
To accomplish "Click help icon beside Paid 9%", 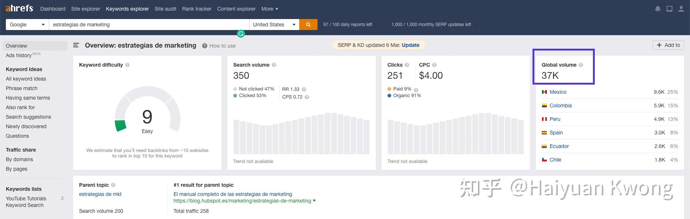I will click(416, 90).
